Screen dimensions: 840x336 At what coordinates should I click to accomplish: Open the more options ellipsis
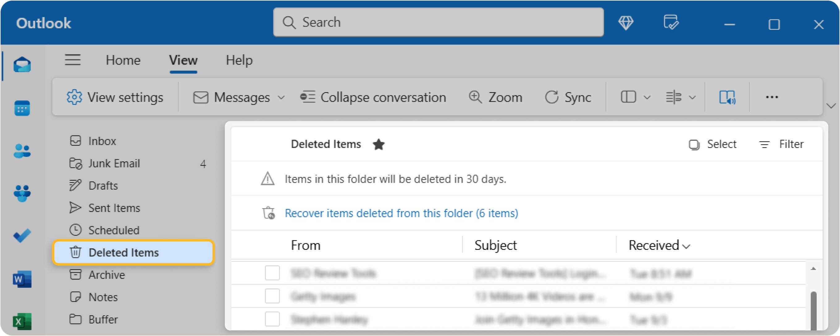tap(772, 97)
